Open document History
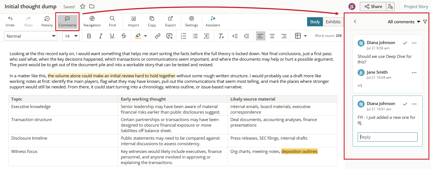This screenshot has width=431, height=169. (x=47, y=21)
